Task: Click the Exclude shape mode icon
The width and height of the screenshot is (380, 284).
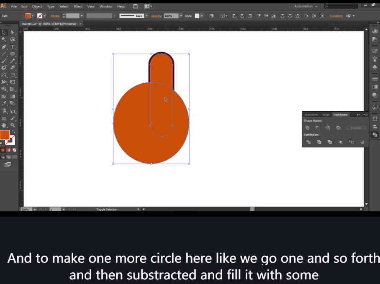Action: (x=339, y=128)
